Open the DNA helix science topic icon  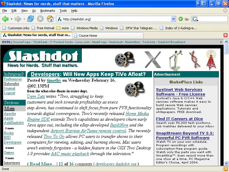coord(194,59)
